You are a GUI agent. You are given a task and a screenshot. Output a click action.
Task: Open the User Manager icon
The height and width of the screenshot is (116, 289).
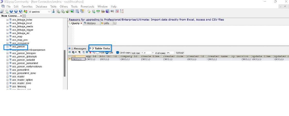click(x=53, y=11)
